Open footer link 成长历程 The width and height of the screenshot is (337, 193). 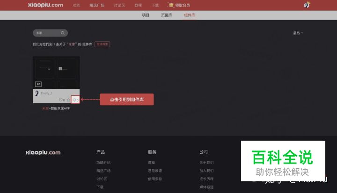click(206, 179)
